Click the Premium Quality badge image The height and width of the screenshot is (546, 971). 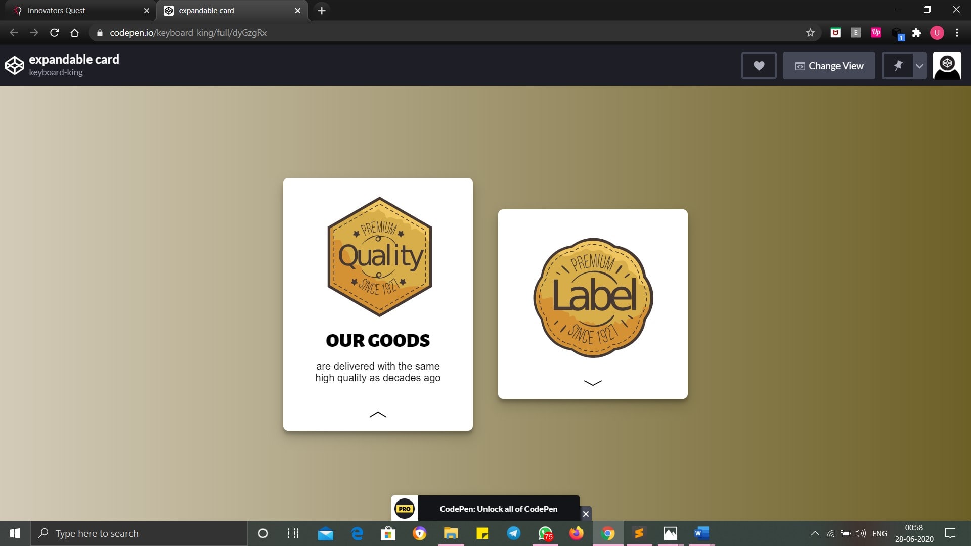point(379,257)
